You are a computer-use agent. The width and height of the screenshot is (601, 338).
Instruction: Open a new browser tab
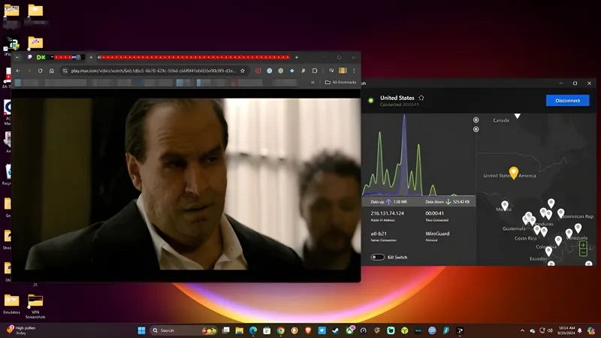(x=297, y=57)
